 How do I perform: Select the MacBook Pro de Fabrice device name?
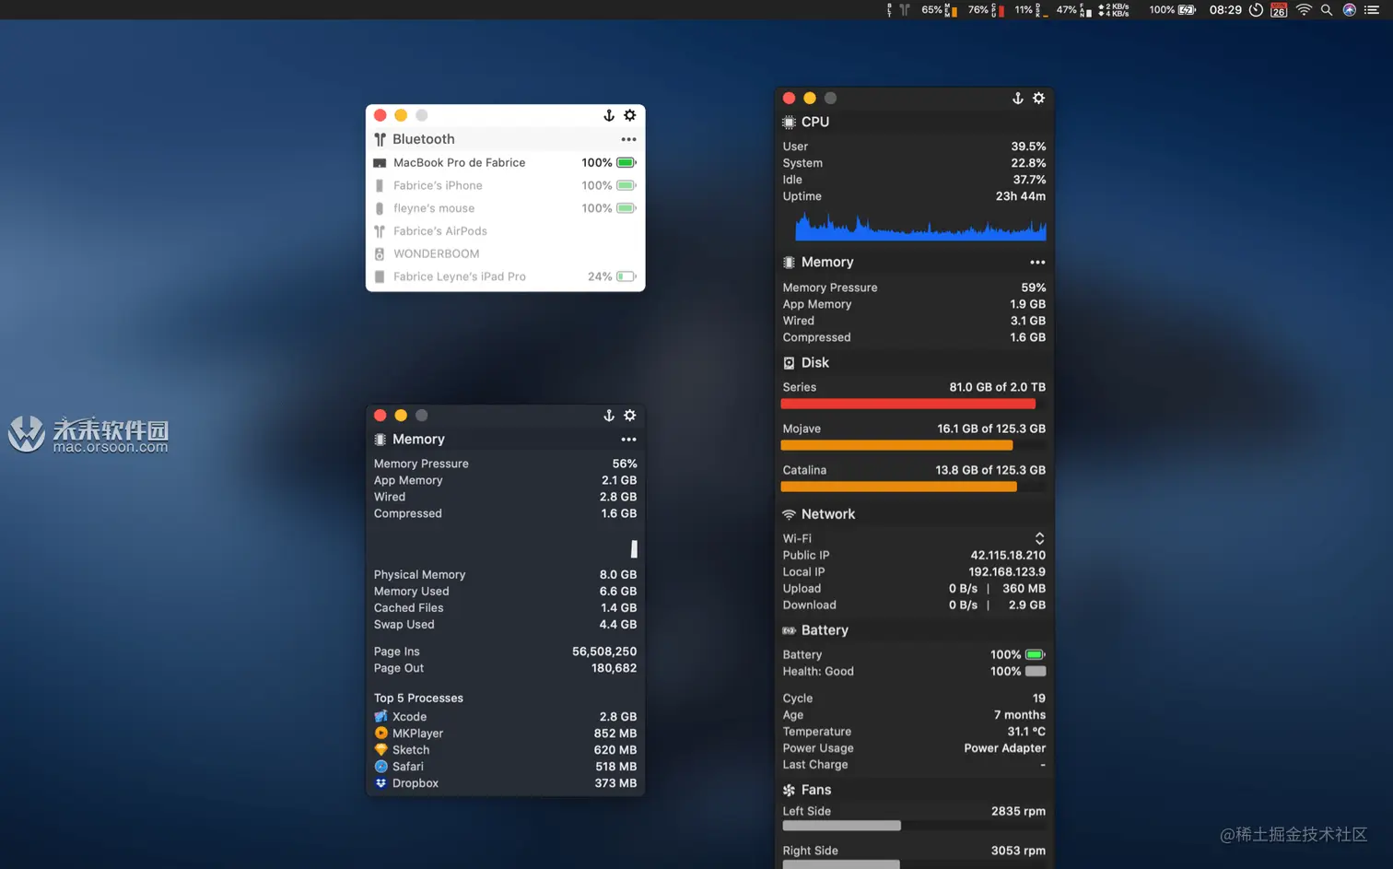(459, 163)
